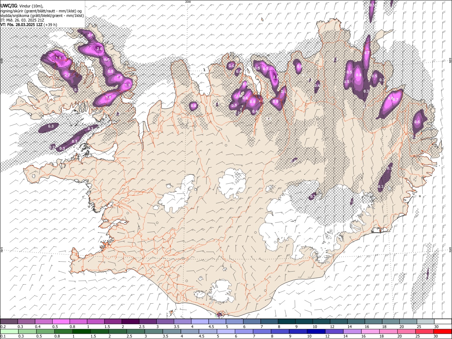Pick the bottom-row green swatch starting at 0.3

tap(27, 331)
